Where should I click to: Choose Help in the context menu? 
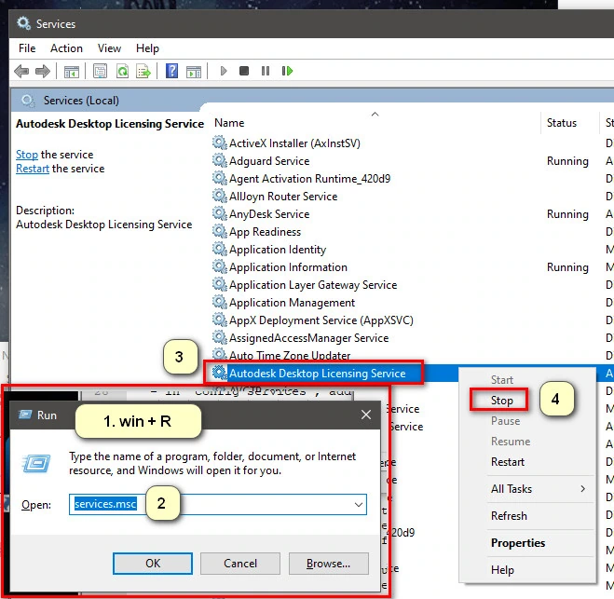coord(502,569)
